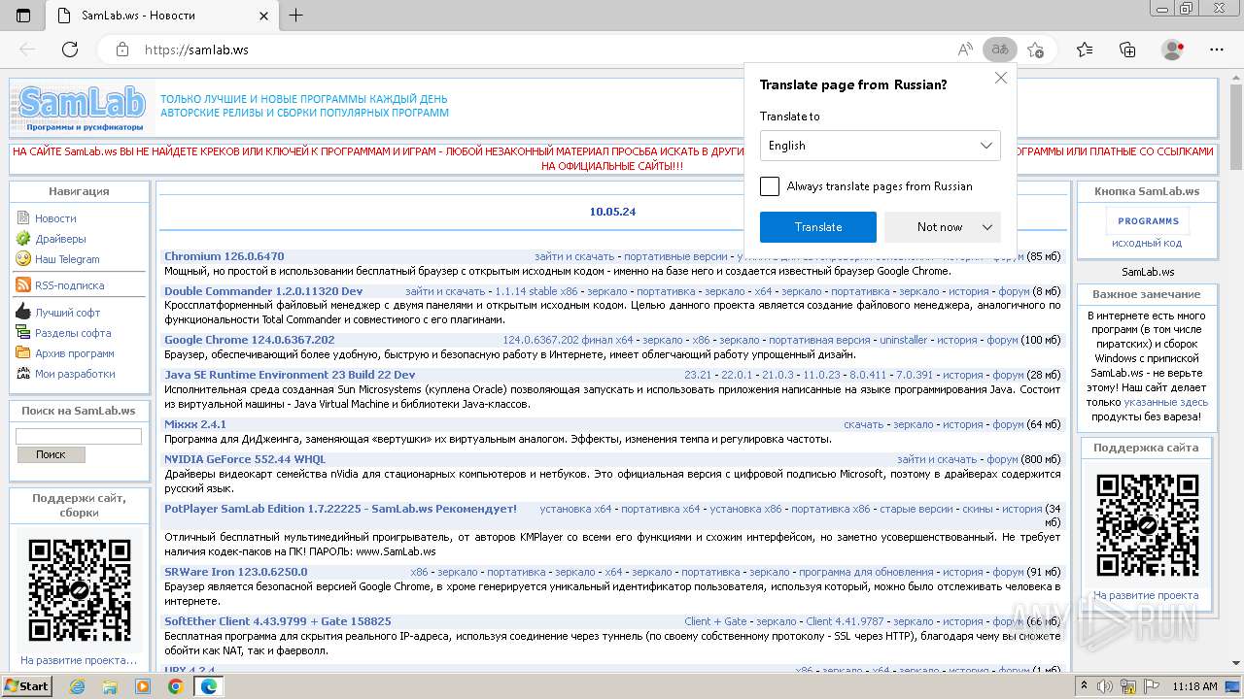Open File Explorer from taskbar

coord(110,686)
